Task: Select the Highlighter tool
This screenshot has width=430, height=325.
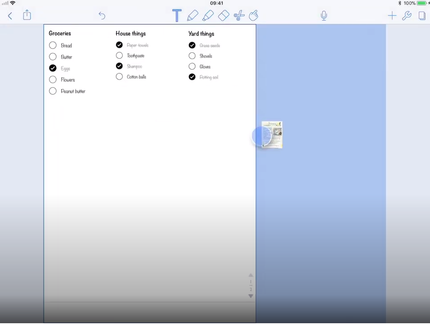Action: point(208,16)
